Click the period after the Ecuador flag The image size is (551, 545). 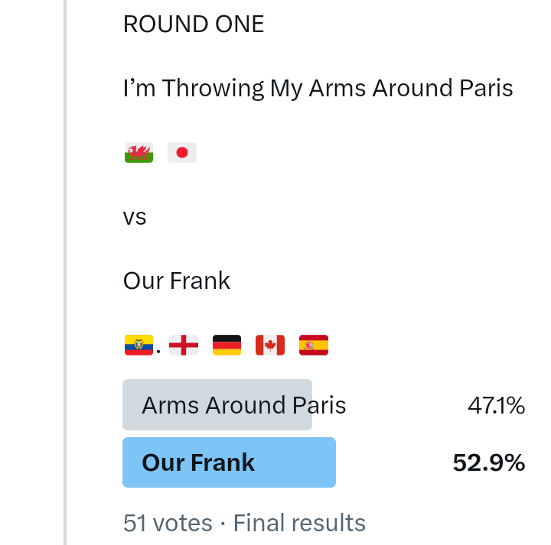[x=158, y=352]
